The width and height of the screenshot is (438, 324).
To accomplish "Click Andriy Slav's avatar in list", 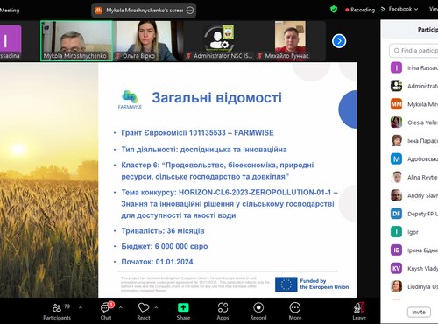I will pos(396,195).
